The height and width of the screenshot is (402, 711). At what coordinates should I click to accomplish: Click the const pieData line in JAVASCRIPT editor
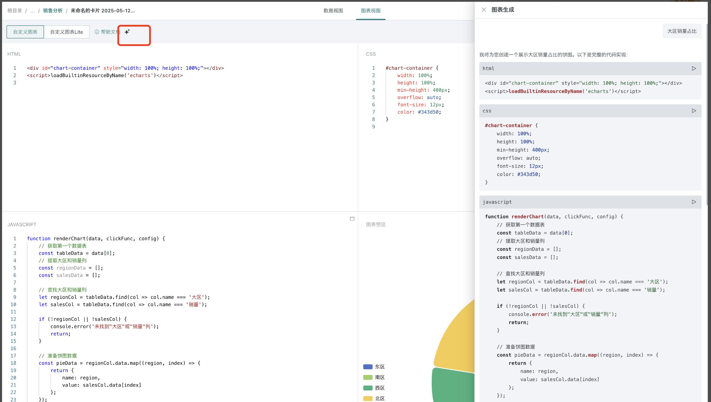click(x=119, y=363)
